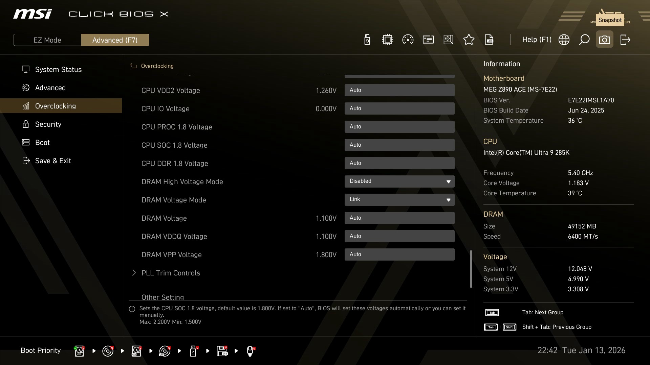
Task: Open the Security menu in sidebar
Action: tap(48, 124)
